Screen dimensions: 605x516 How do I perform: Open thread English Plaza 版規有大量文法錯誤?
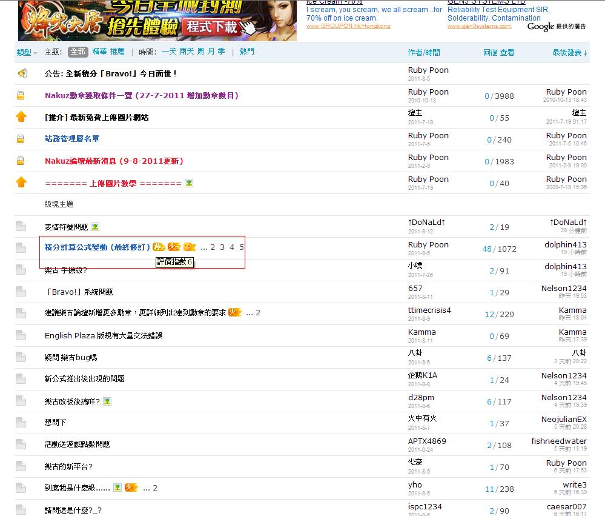pos(104,335)
